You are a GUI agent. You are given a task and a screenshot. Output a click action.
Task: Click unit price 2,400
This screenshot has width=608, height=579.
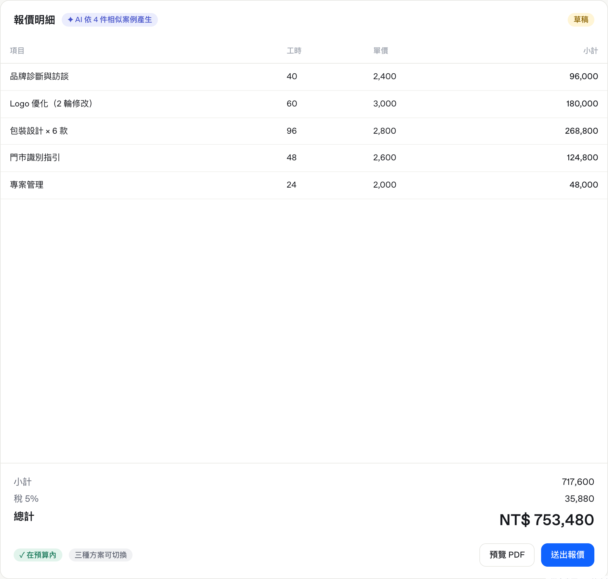[385, 76]
